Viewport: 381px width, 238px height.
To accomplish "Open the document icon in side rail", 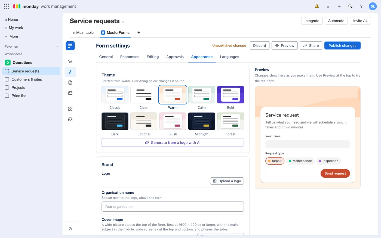I will coord(70,83).
